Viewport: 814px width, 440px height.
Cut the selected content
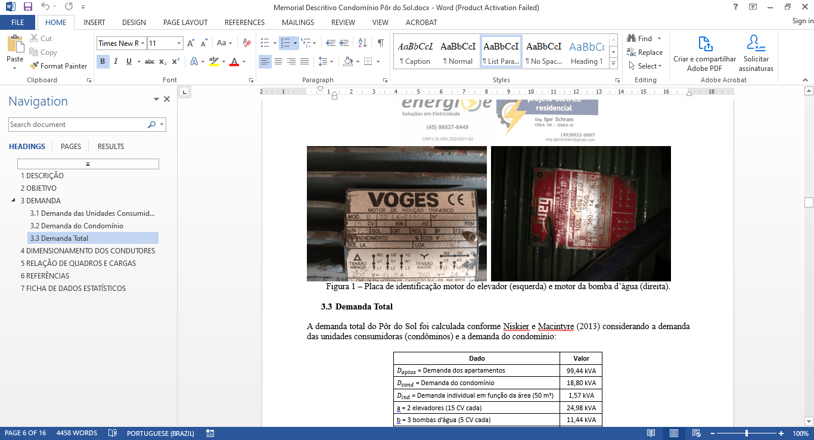coord(41,39)
